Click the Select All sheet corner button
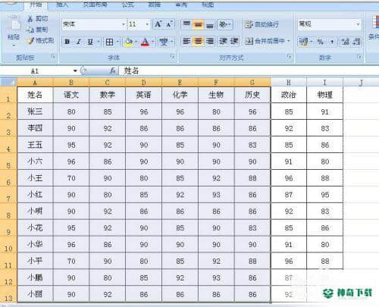Image resolution: width=379 pixels, height=307 pixels. tap(8, 82)
